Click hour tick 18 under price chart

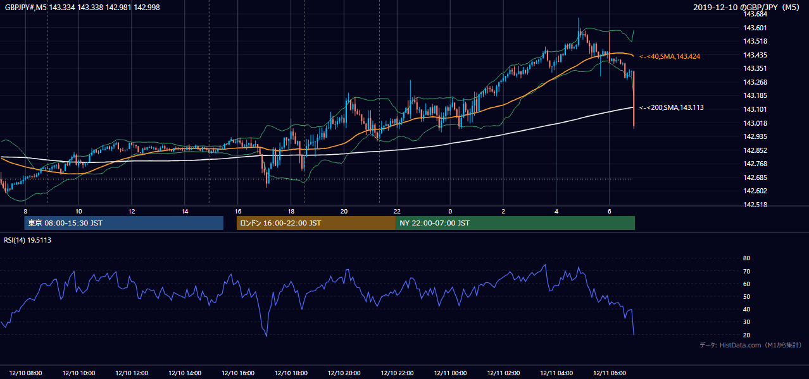(291, 211)
